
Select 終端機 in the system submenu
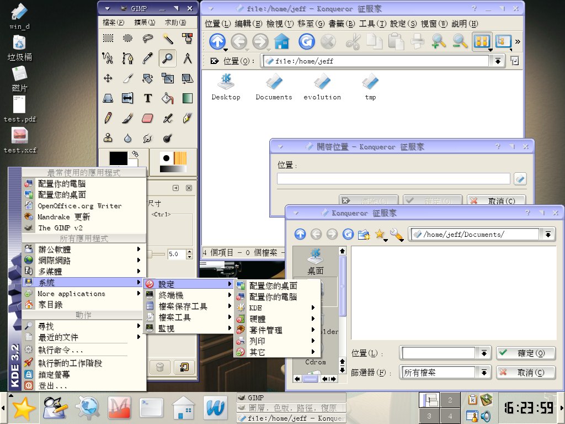point(189,295)
